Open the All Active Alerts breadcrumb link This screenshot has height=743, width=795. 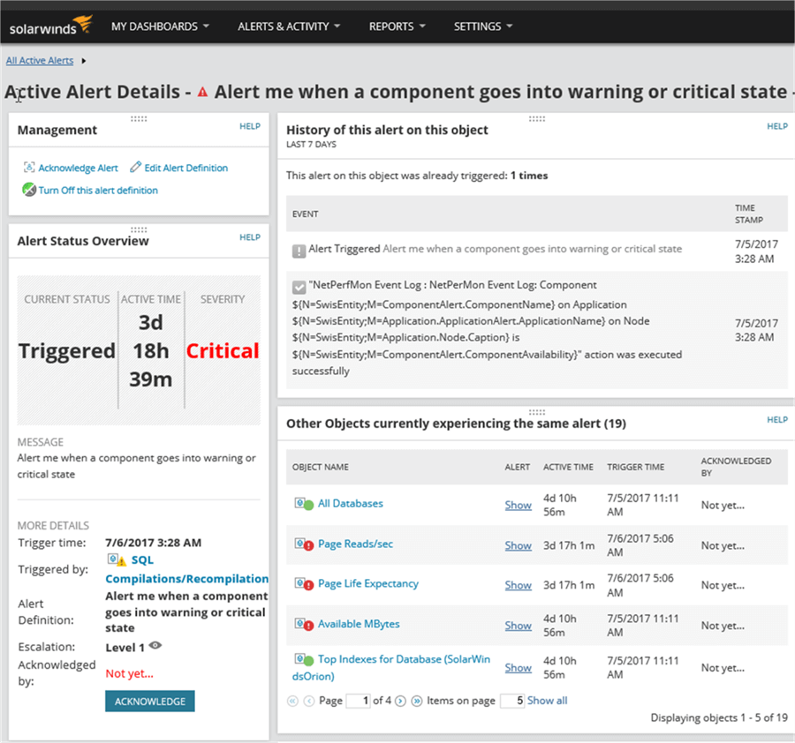click(40, 61)
